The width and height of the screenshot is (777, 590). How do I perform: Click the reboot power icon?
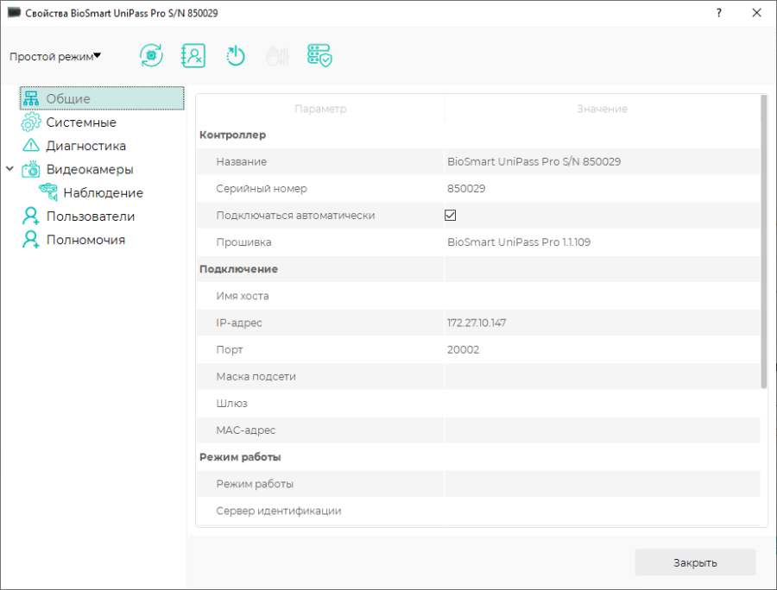coord(236,55)
